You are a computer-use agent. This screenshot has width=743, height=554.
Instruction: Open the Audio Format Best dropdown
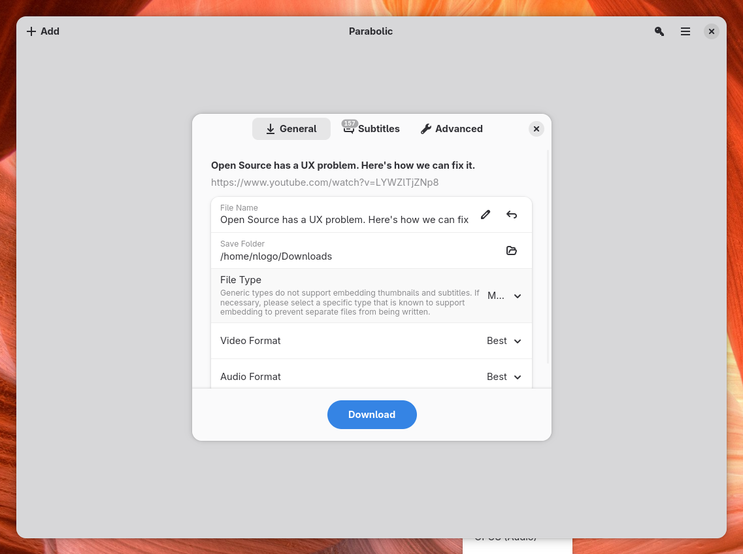point(504,377)
